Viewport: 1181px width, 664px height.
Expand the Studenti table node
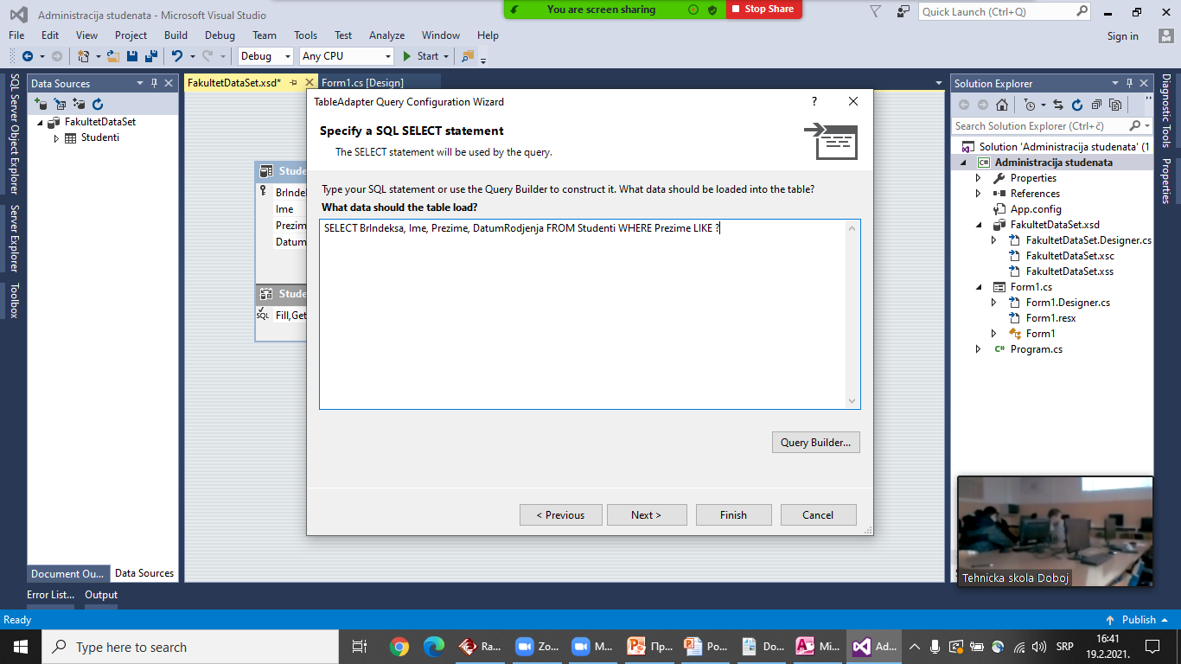click(56, 138)
